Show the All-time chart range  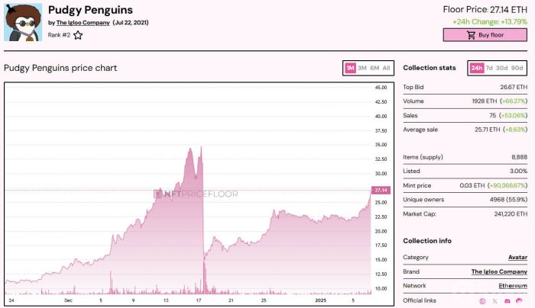(386, 68)
